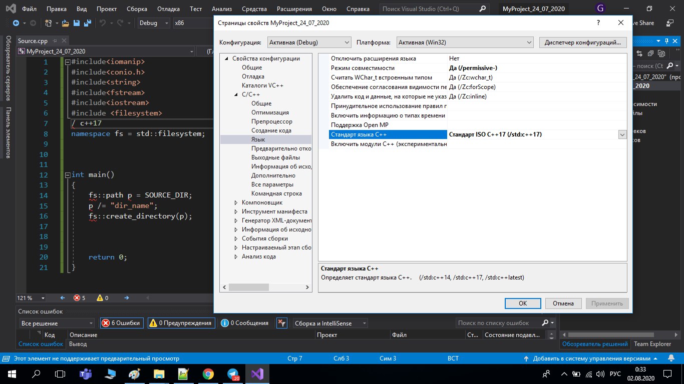The width and height of the screenshot is (684, 384).
Task: Open Microsoft Teams from taskbar
Action: pos(86,373)
